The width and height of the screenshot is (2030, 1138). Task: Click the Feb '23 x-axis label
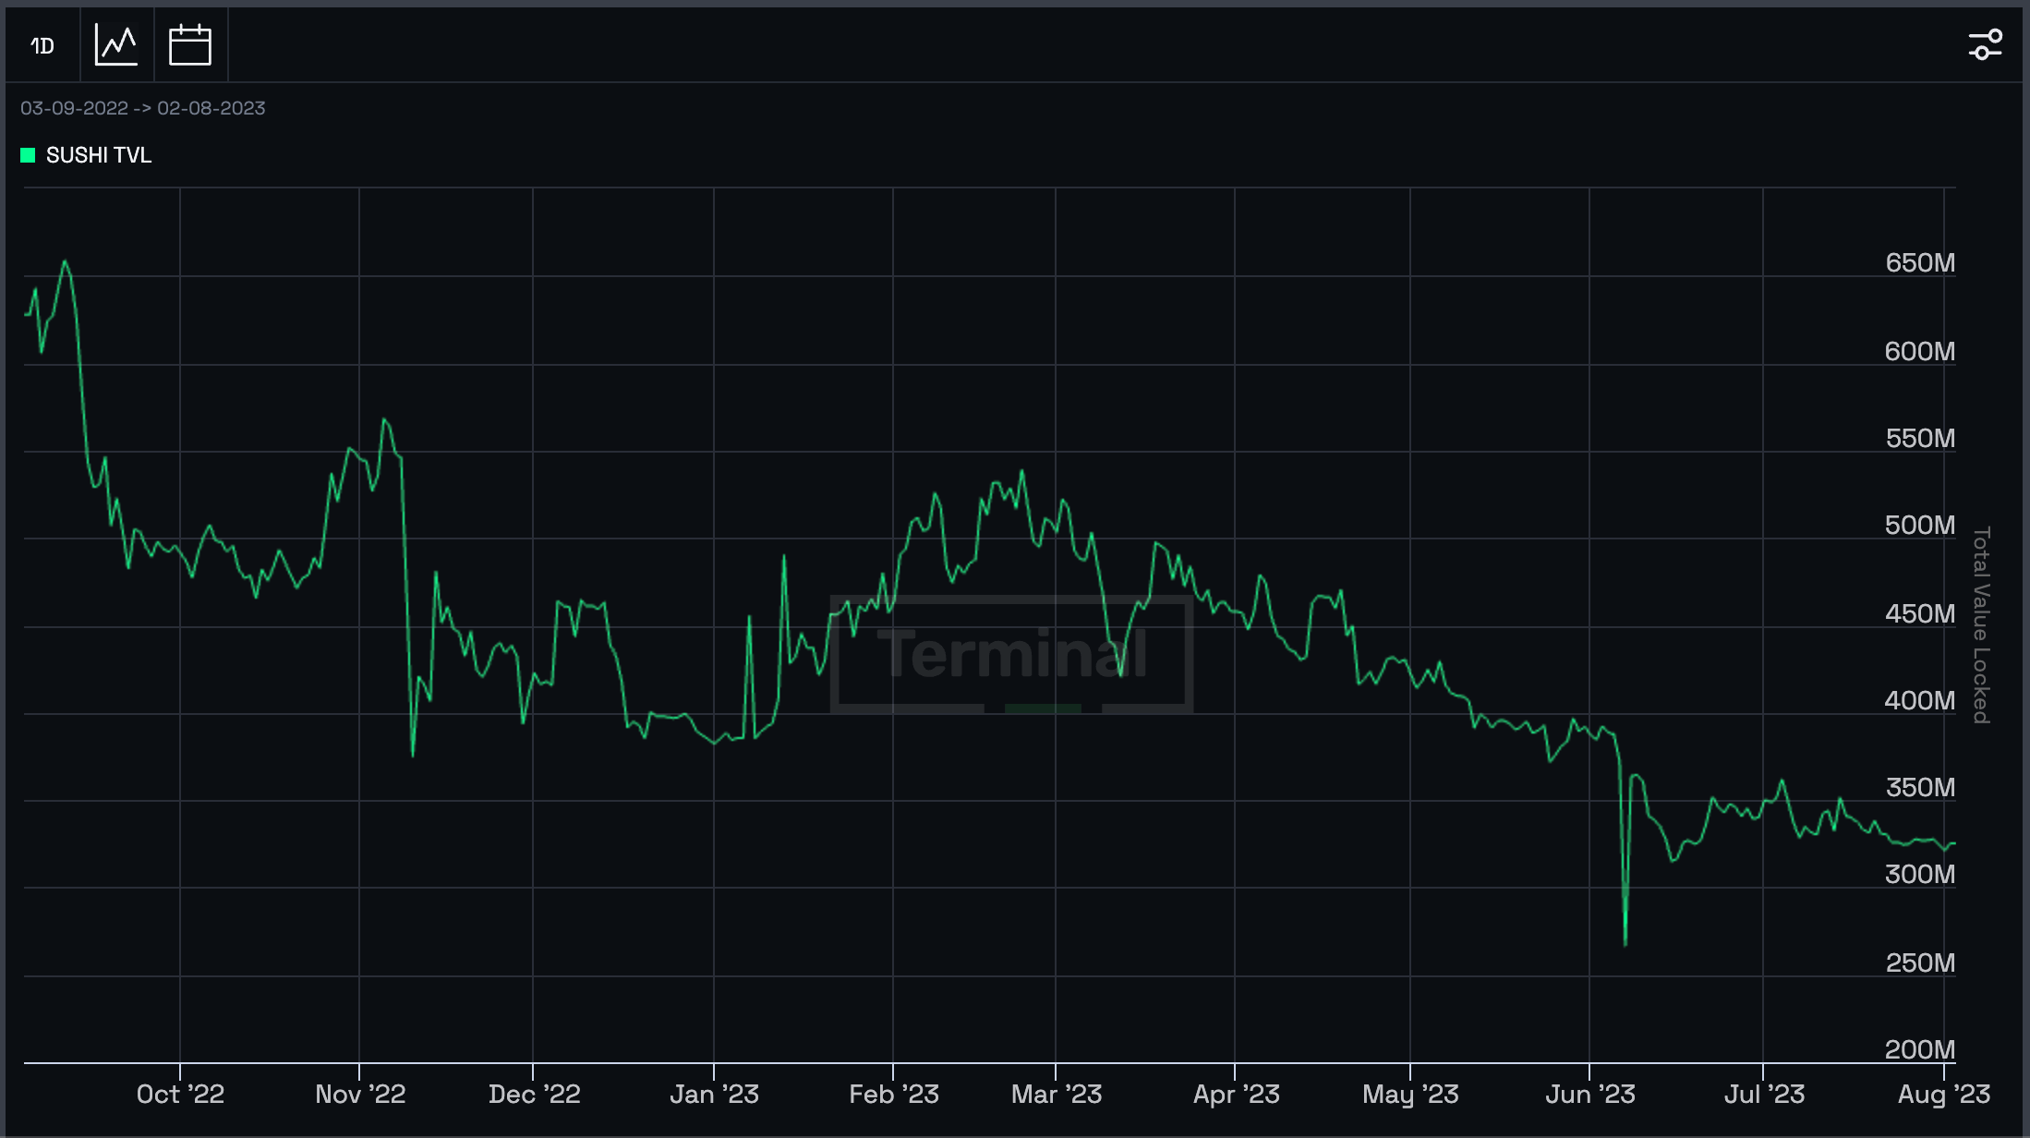click(894, 1095)
